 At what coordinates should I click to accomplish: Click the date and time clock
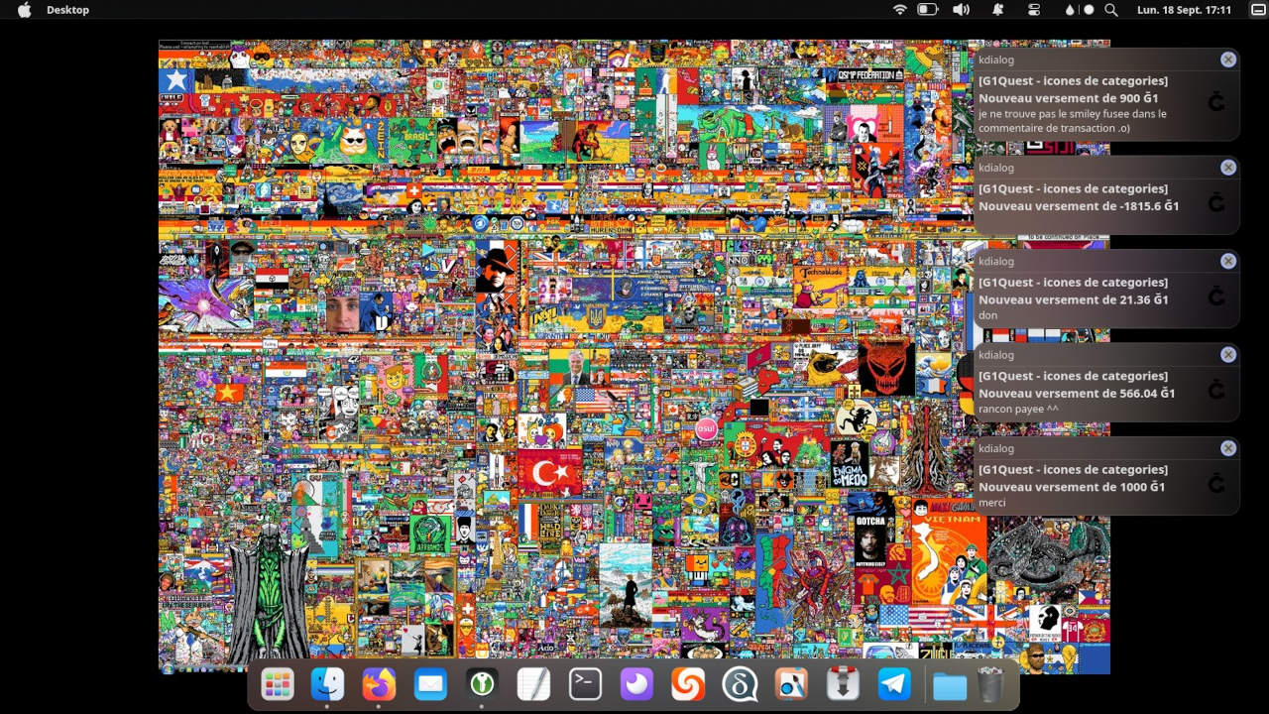coord(1184,9)
